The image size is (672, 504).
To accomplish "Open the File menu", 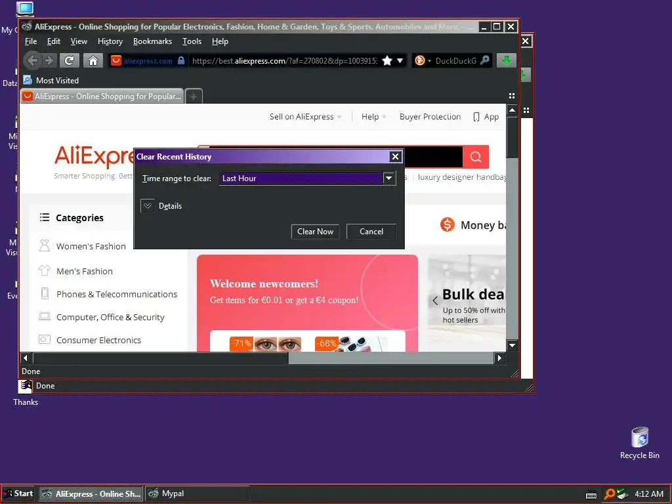I will 31,41.
